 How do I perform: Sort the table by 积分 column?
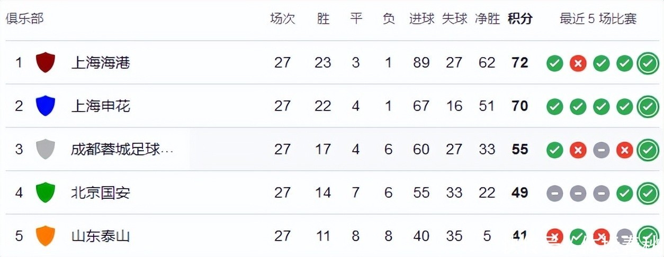pos(519,19)
